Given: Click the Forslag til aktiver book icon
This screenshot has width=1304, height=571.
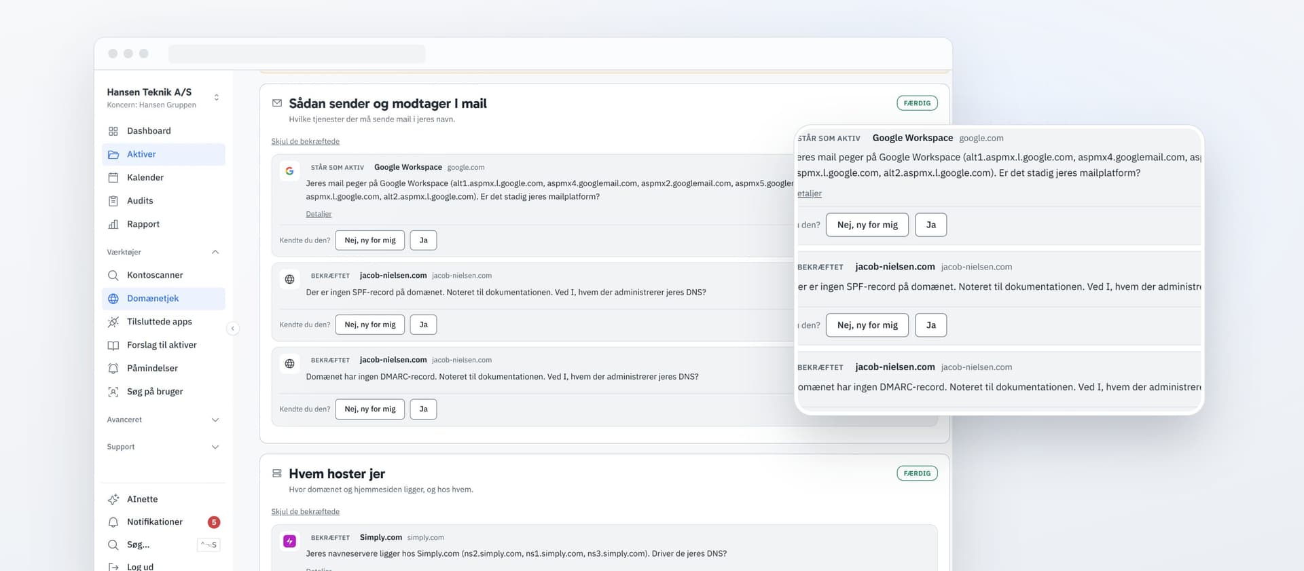Looking at the screenshot, I should click(x=113, y=345).
